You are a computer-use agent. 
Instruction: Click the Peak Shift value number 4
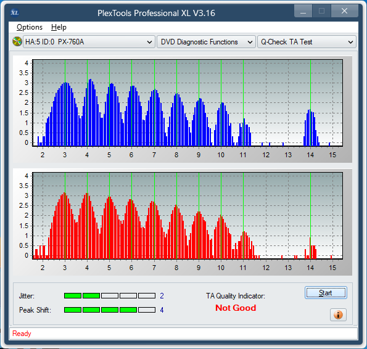[x=162, y=310]
